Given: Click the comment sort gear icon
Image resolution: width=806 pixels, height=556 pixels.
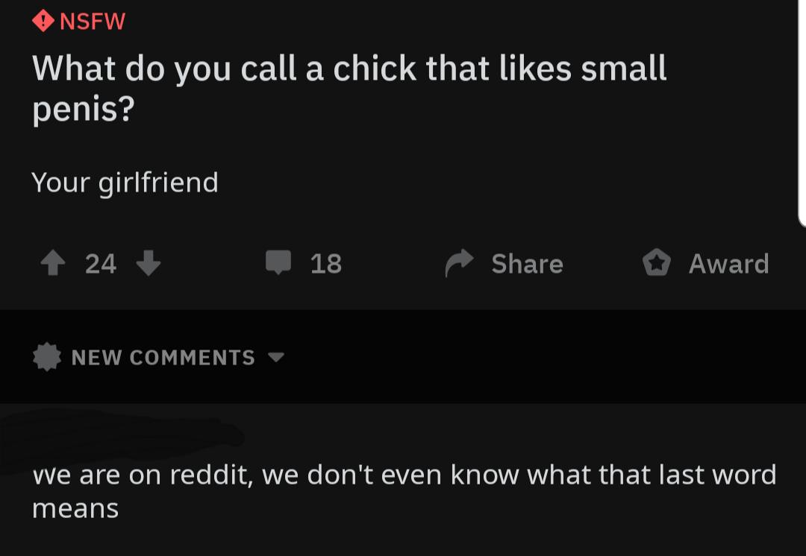Looking at the screenshot, I should click(47, 358).
